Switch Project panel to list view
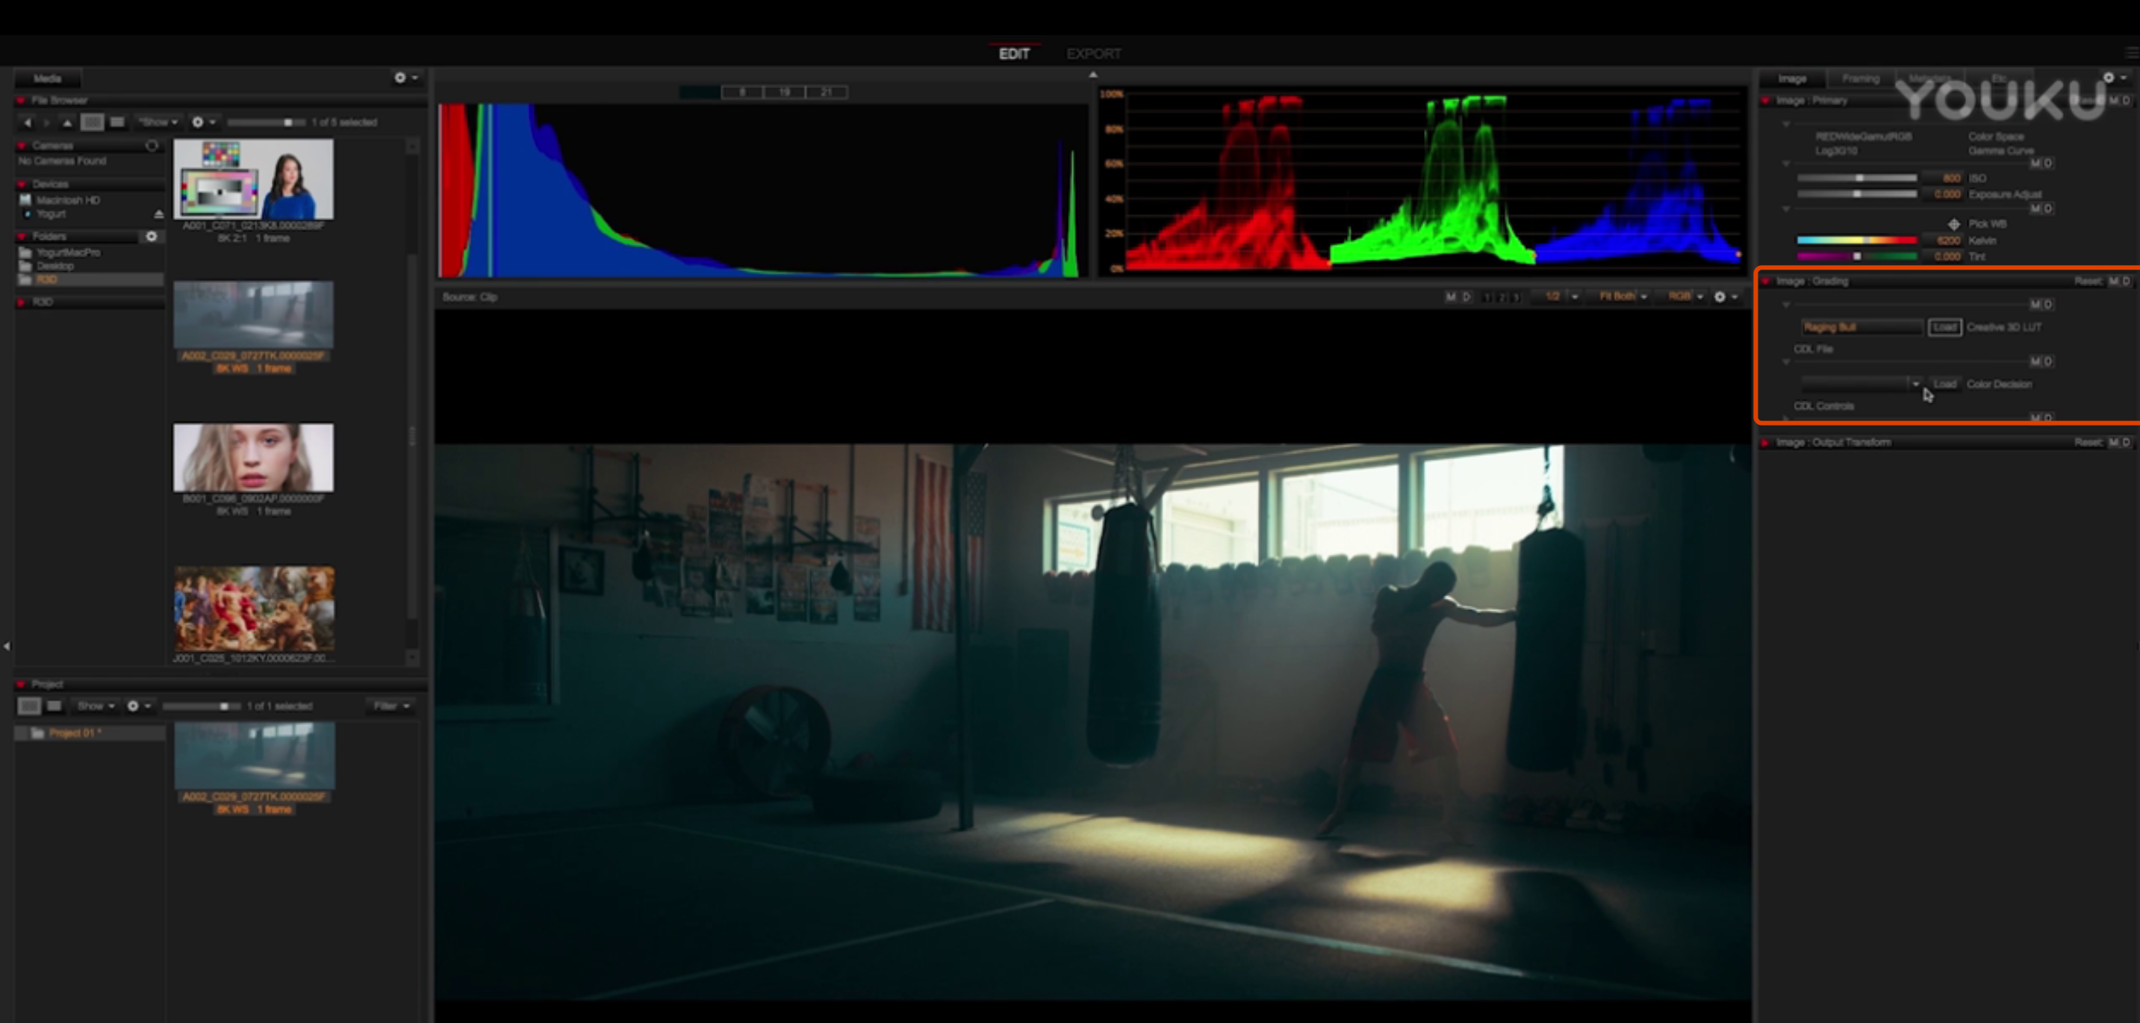 (x=54, y=706)
